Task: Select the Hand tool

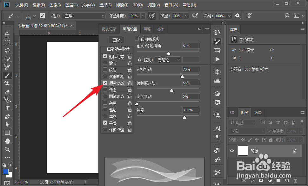Action: click(8, 141)
